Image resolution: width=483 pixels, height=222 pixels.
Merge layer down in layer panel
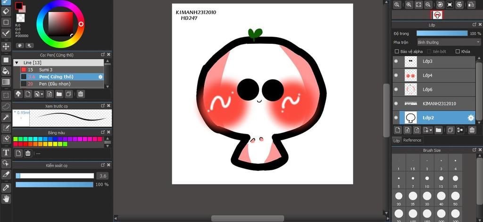(x=460, y=130)
